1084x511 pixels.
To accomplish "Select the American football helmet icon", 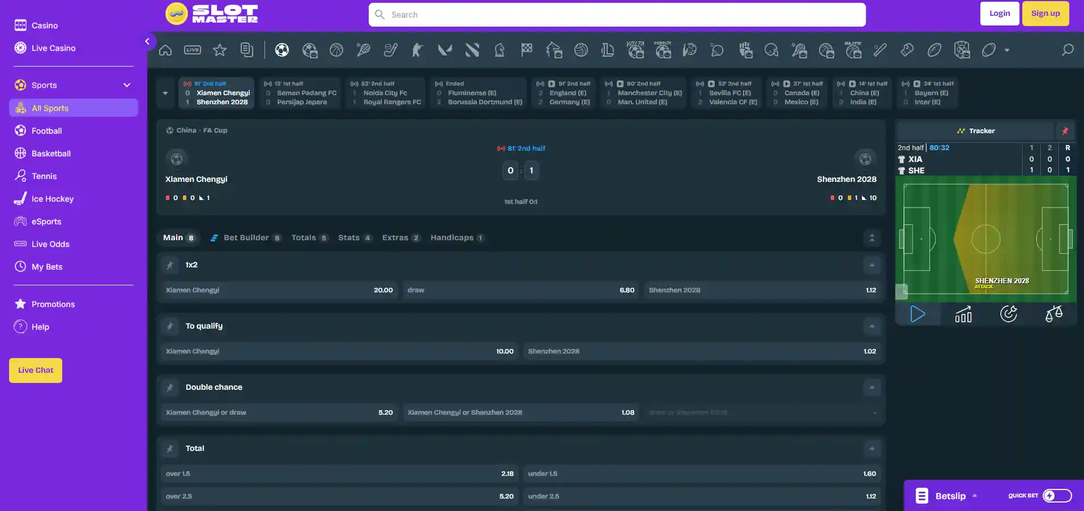I will pos(771,50).
